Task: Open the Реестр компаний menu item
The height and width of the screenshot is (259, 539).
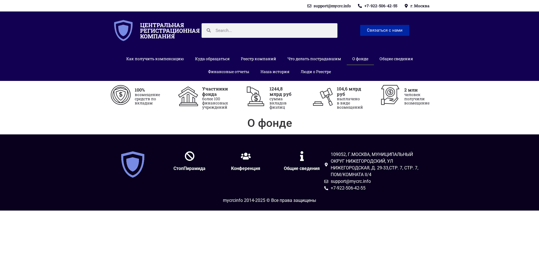Action: point(258,59)
